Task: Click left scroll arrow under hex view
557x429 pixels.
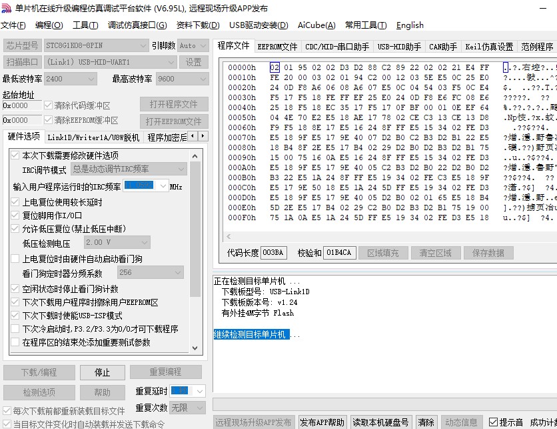Action: (229, 236)
